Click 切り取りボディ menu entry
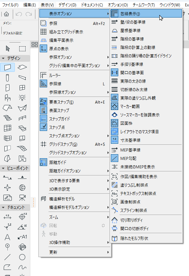The image size is (189, 276). click(x=146, y=220)
